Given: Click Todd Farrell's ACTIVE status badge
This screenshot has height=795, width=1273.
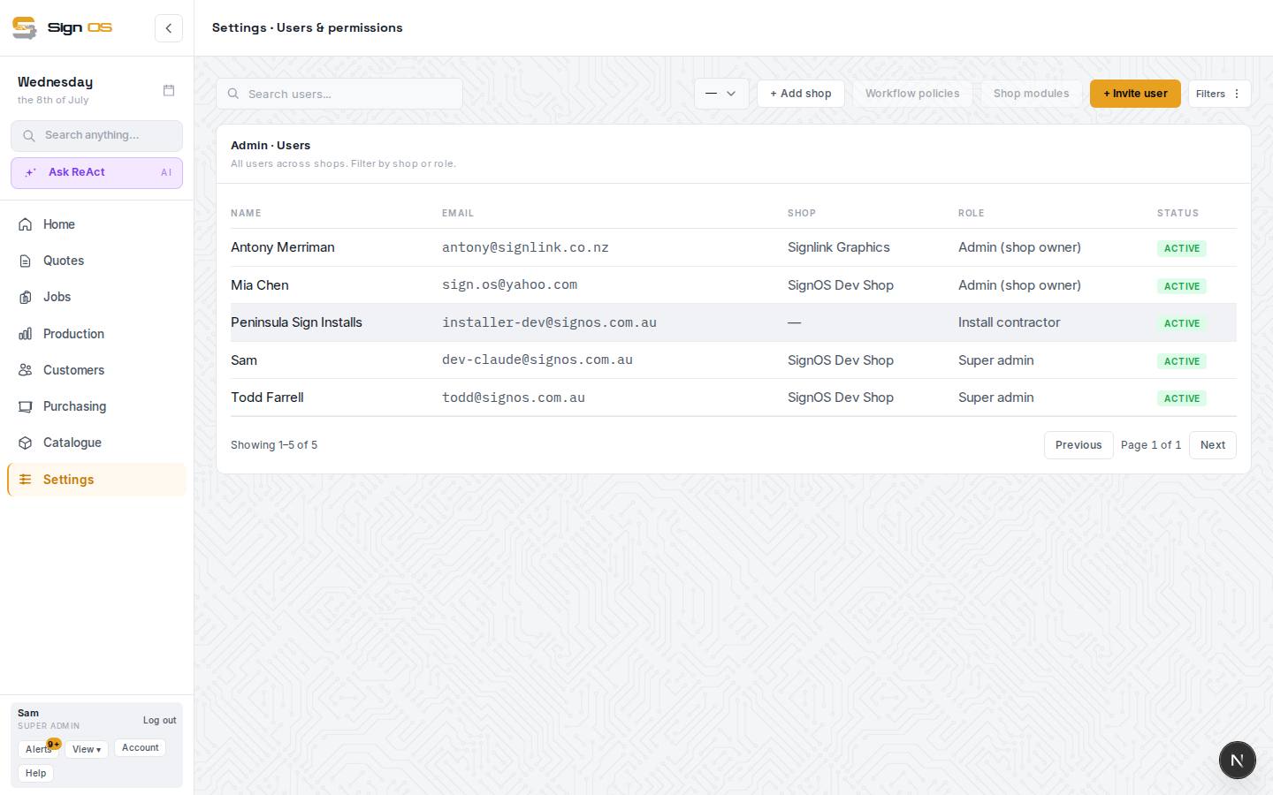Looking at the screenshot, I should click(x=1182, y=398).
